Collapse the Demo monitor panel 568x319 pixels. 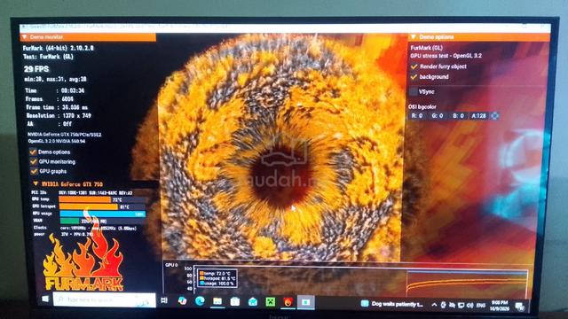[x=25, y=37]
